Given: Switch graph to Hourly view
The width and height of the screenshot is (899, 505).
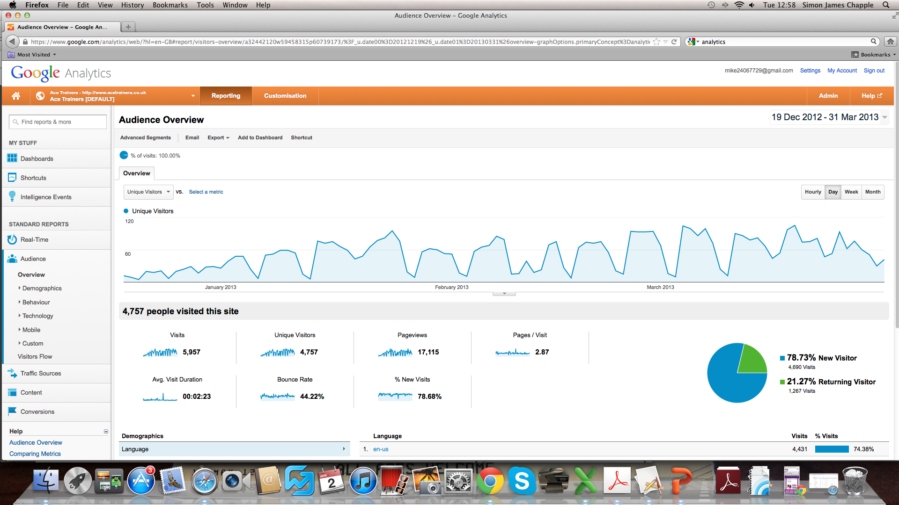Looking at the screenshot, I should point(813,192).
